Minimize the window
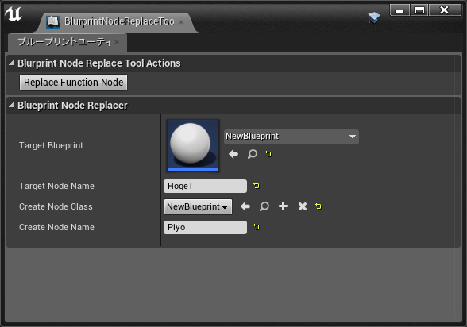Viewport: 467px width, 327px height. pyautogui.click(x=399, y=10)
